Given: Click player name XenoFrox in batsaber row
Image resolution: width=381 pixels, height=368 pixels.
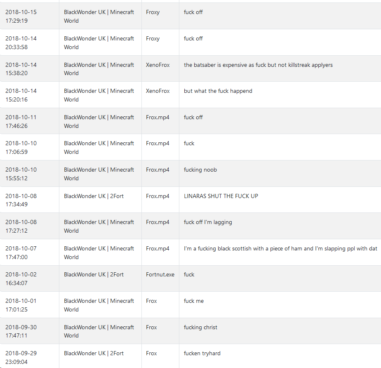Looking at the screenshot, I should 158,65.
